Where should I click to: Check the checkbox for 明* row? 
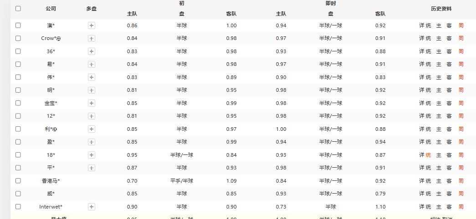pos(18,90)
